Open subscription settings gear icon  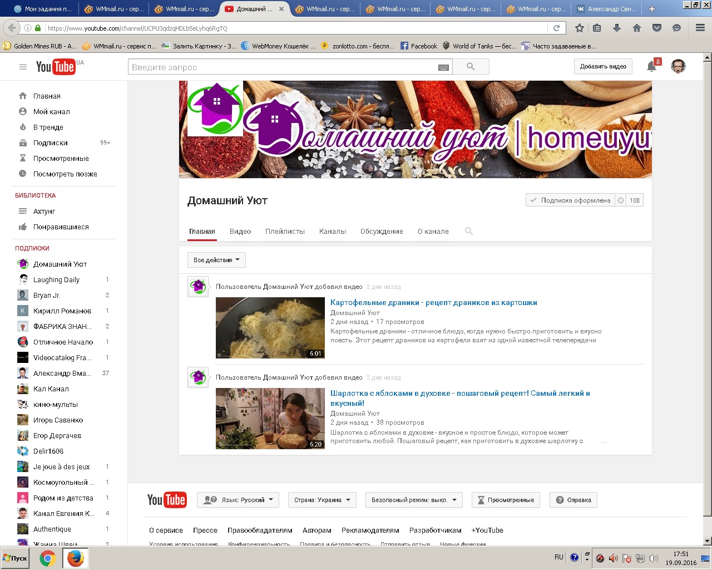click(621, 200)
